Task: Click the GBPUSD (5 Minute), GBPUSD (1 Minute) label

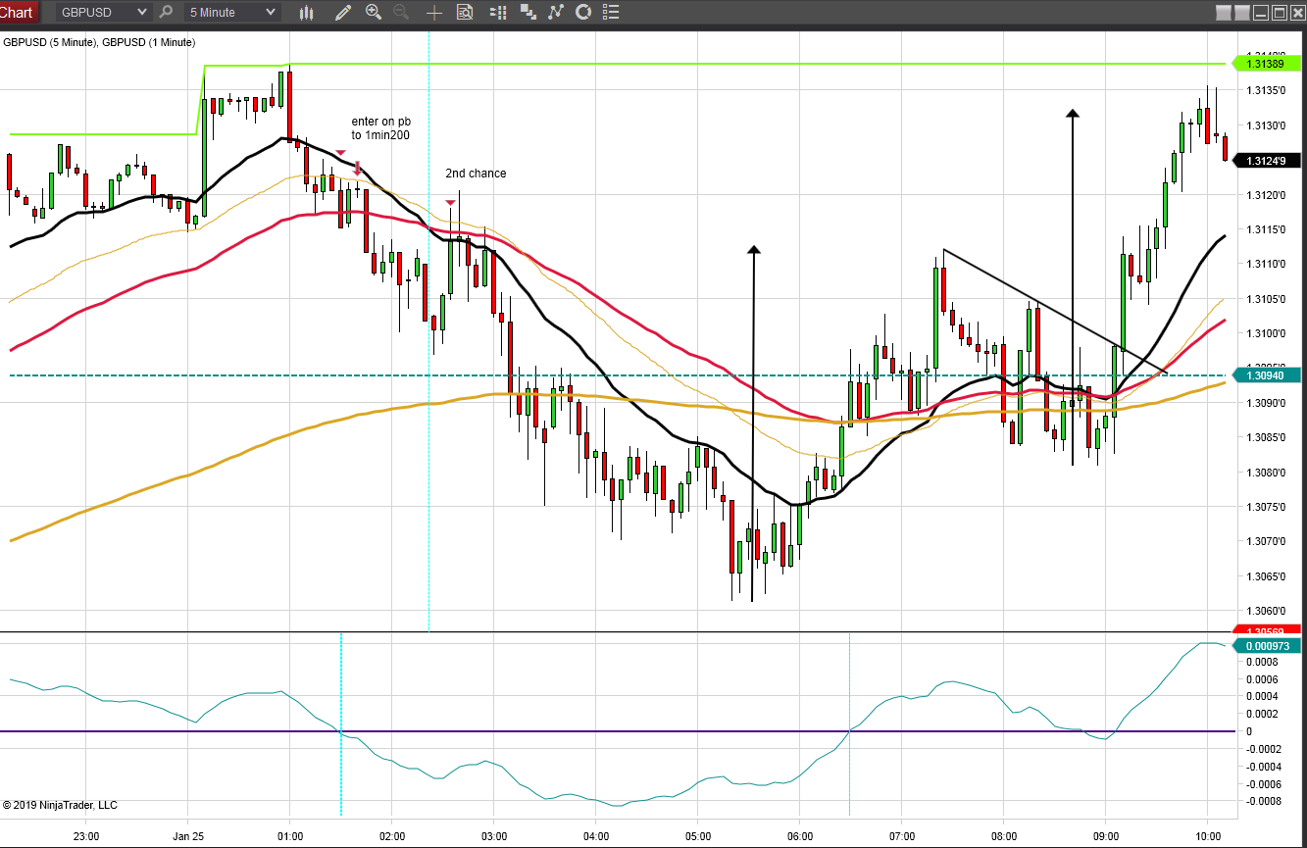Action: 99,42
